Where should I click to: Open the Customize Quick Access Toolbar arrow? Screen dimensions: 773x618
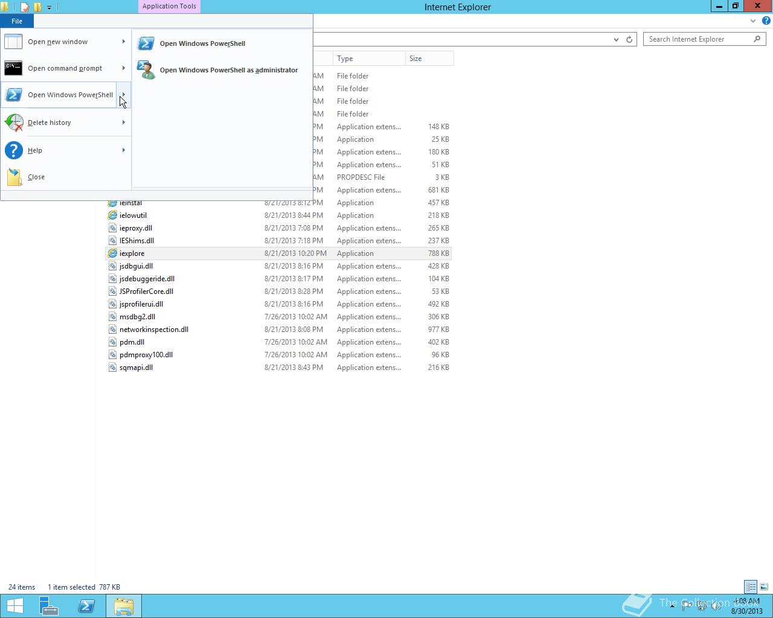(x=49, y=7)
